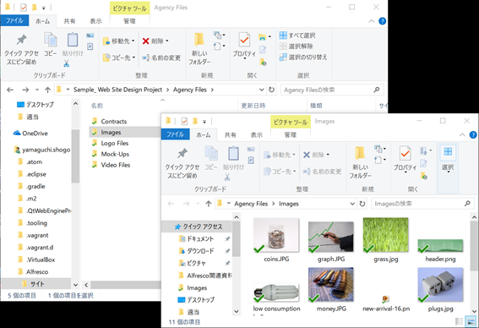
Task: Click Sample_Web Site Design Project breadcrumb
Action: click(x=118, y=90)
